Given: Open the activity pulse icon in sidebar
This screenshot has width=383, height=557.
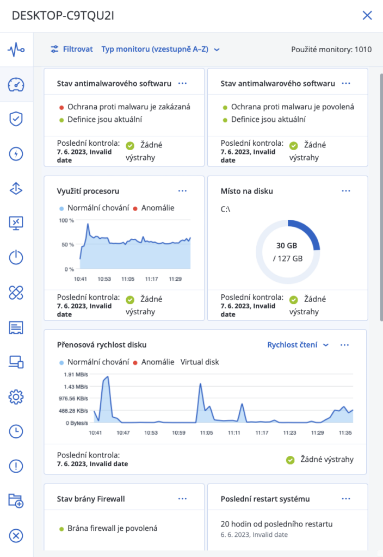Looking at the screenshot, I should tap(16, 50).
